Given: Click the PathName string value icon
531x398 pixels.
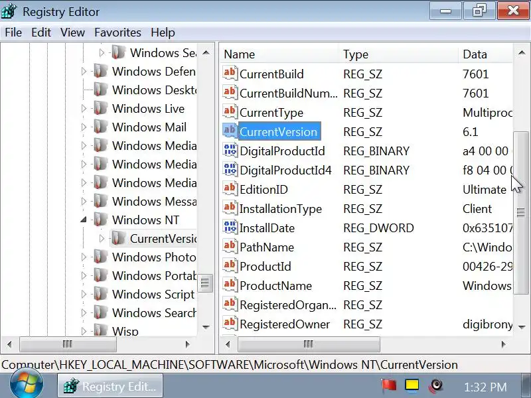Looking at the screenshot, I should pyautogui.click(x=230, y=247).
